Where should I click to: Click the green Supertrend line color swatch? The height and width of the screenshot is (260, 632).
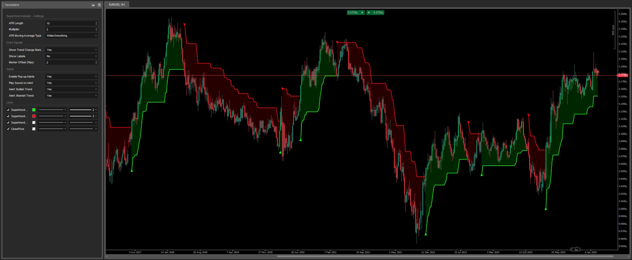(x=34, y=110)
